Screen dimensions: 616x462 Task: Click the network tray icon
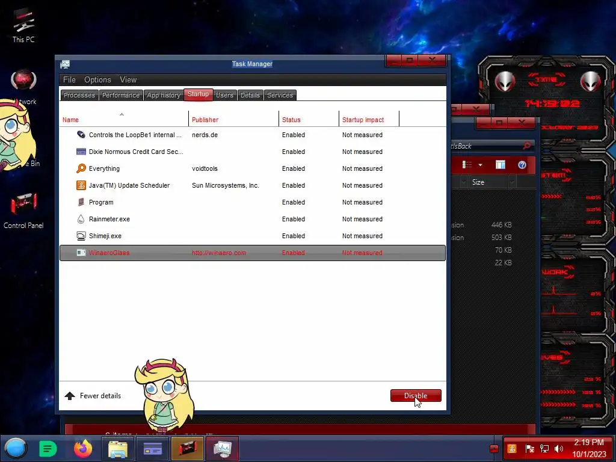coord(544,449)
